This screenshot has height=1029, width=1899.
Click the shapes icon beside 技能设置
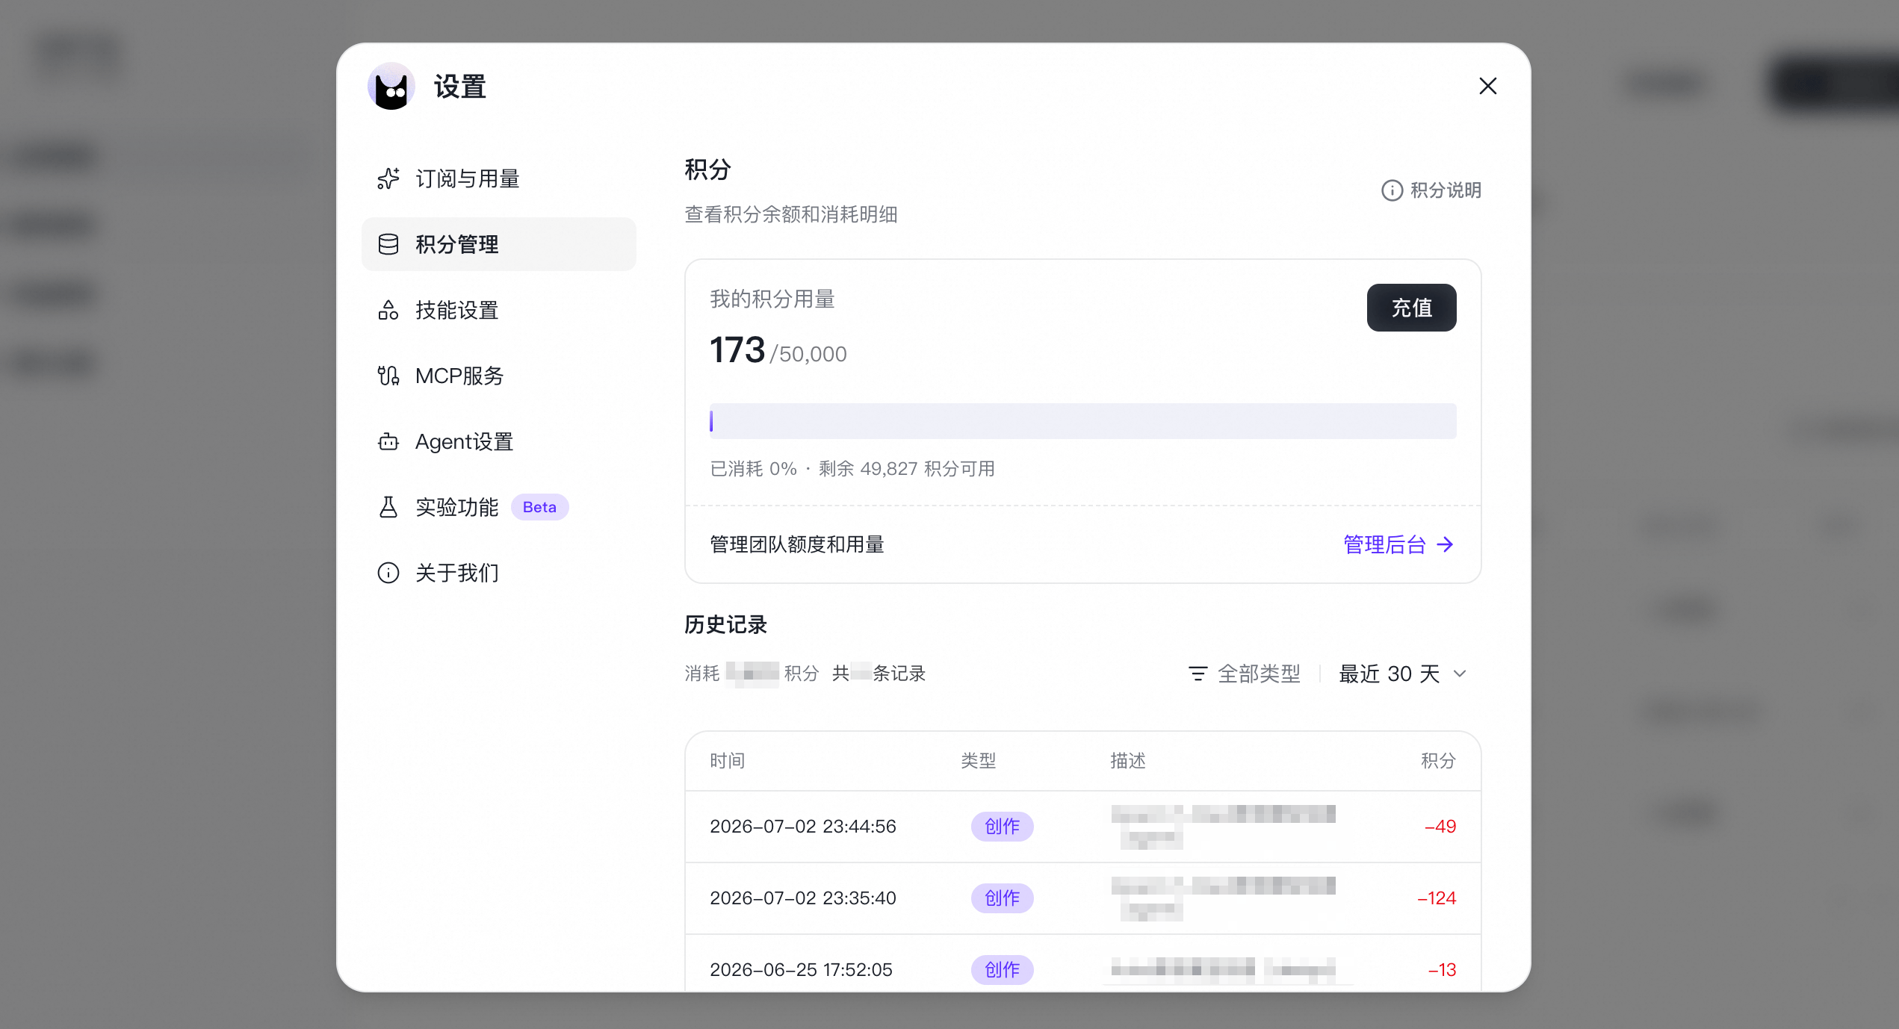[388, 310]
